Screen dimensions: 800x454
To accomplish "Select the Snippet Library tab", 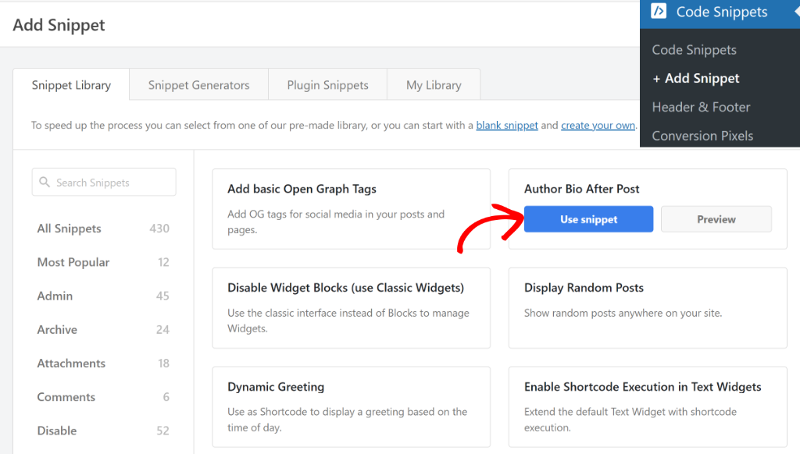I will 71,85.
